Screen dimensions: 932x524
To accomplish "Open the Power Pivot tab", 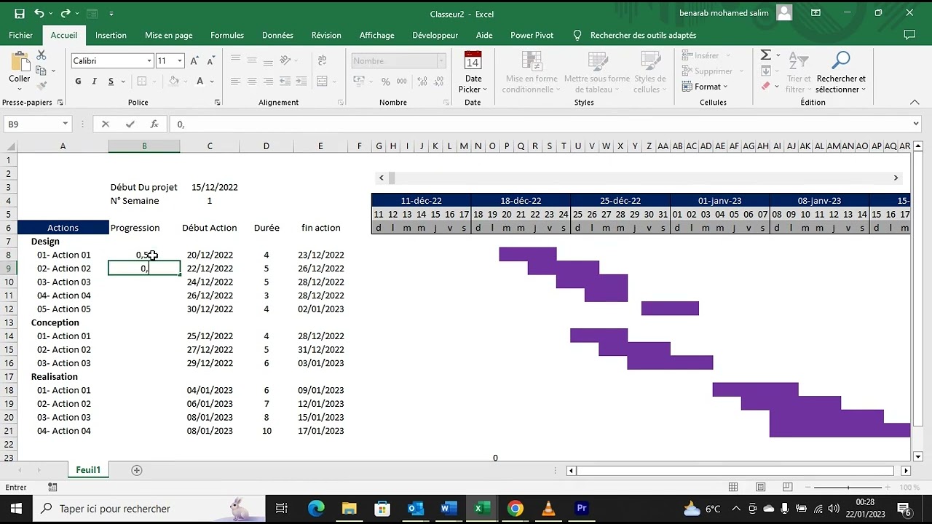I will point(532,35).
